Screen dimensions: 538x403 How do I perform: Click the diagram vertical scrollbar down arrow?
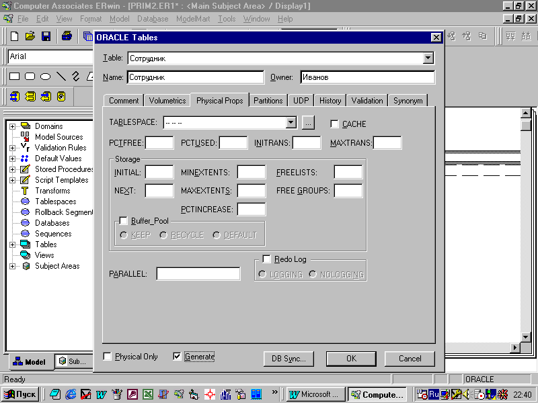coord(525,337)
